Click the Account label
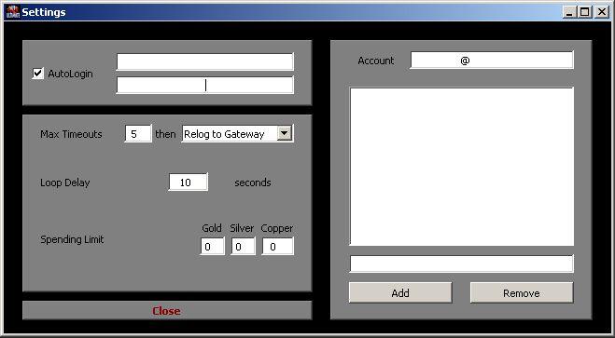Viewport: 615px width, 338px height. [x=376, y=61]
